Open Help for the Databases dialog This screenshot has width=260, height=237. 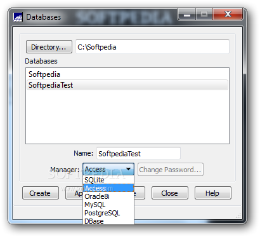click(x=213, y=193)
